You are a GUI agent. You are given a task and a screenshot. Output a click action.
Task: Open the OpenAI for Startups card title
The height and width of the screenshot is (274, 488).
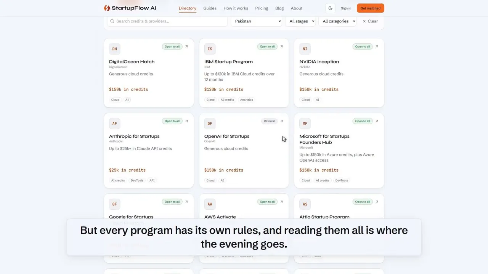(x=227, y=136)
